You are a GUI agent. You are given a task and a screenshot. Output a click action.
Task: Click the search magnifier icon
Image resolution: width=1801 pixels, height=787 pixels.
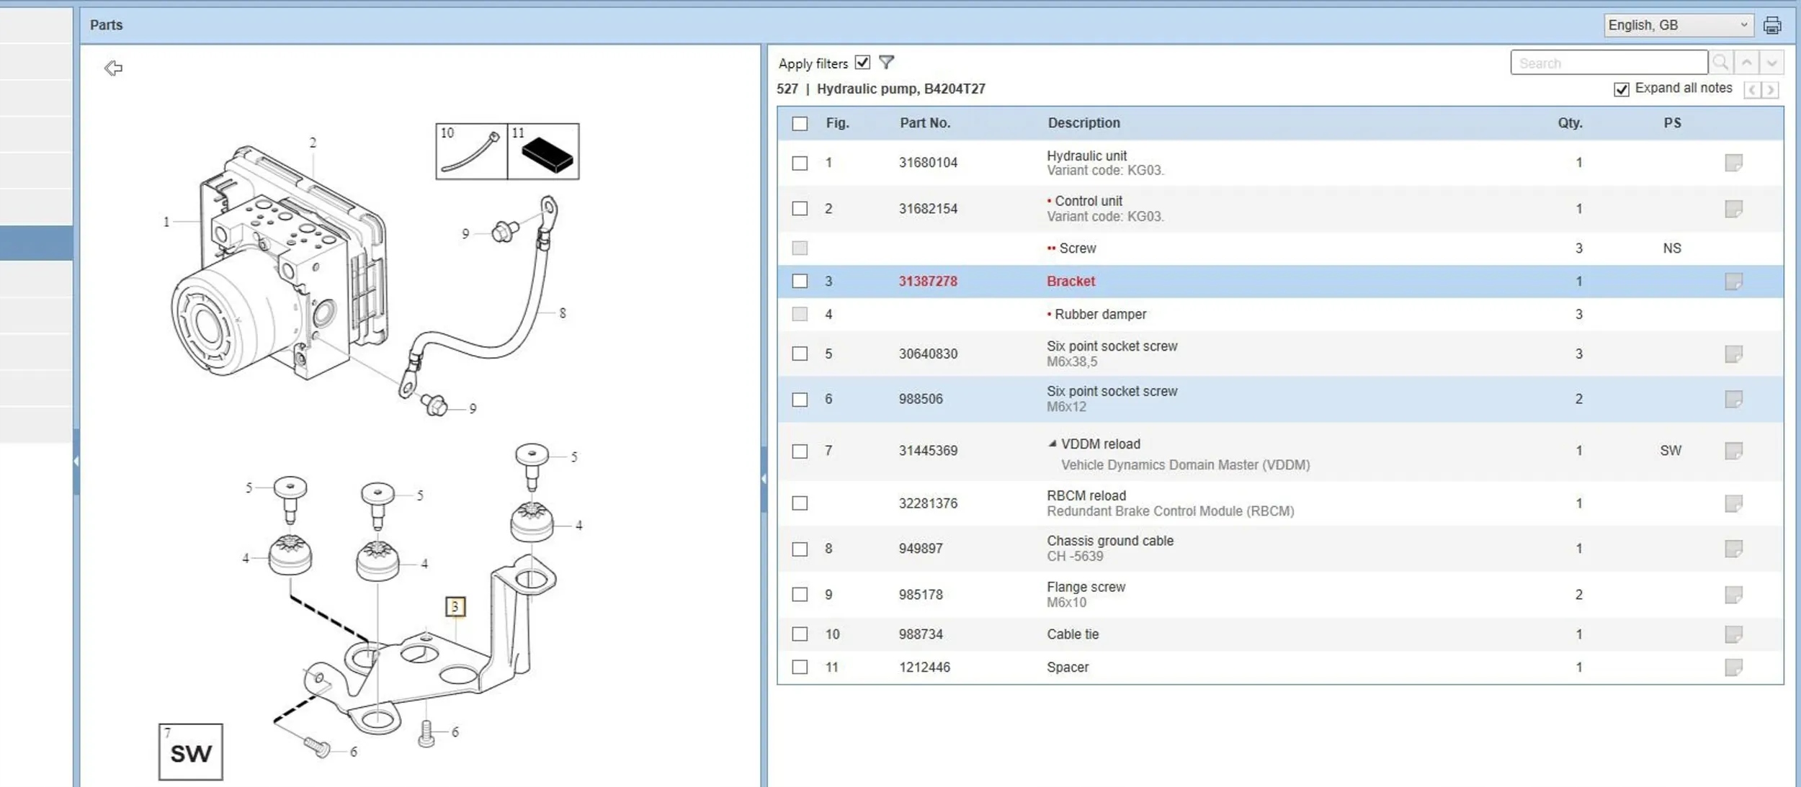1720,63
